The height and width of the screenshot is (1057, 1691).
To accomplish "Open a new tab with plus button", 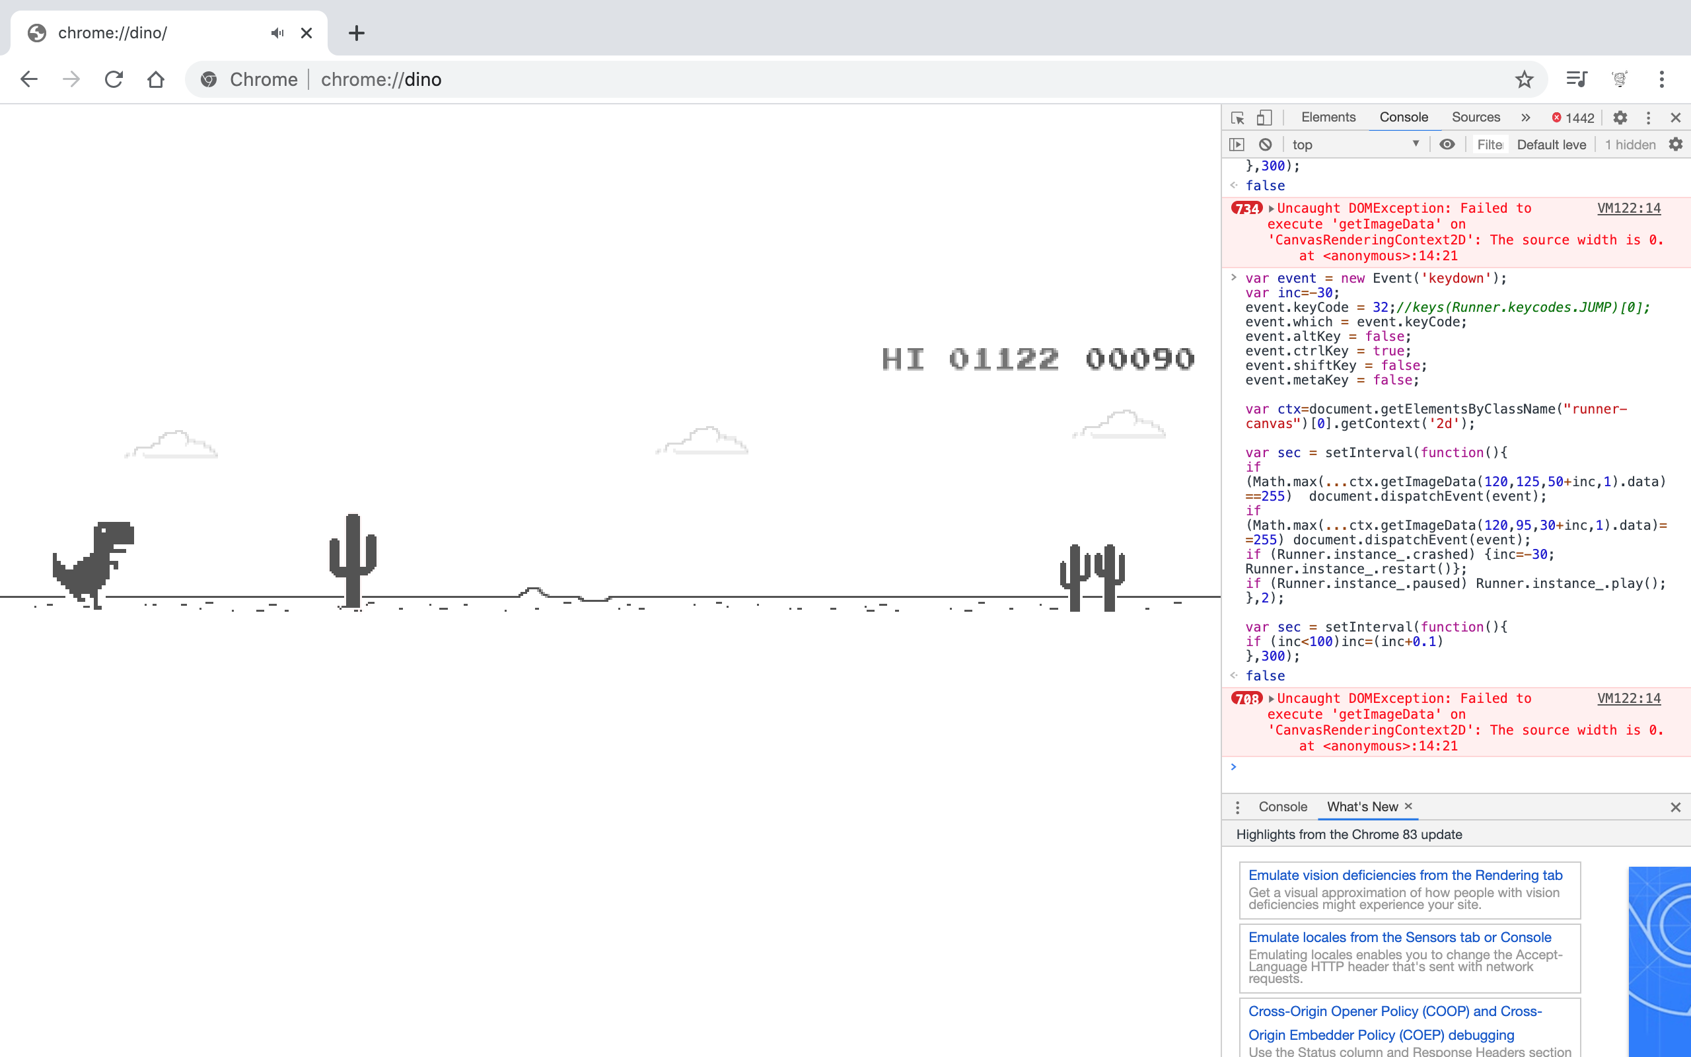I will point(357,33).
